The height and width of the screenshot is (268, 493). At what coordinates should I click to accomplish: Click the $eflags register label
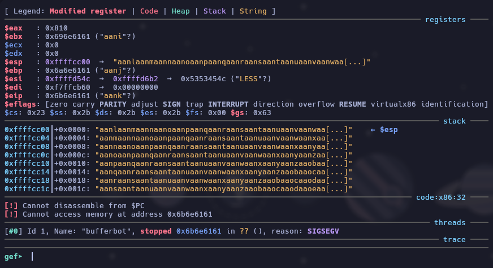coord(20,104)
